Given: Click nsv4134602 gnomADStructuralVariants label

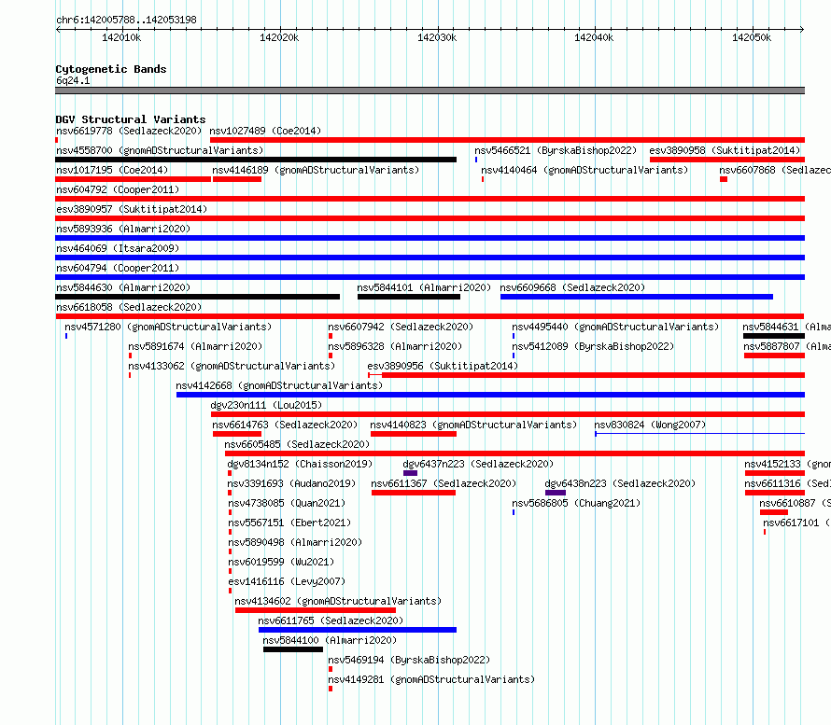Looking at the screenshot, I should point(338,601).
